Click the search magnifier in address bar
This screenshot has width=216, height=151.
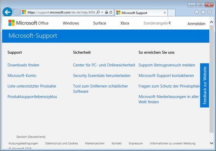tap(98, 12)
